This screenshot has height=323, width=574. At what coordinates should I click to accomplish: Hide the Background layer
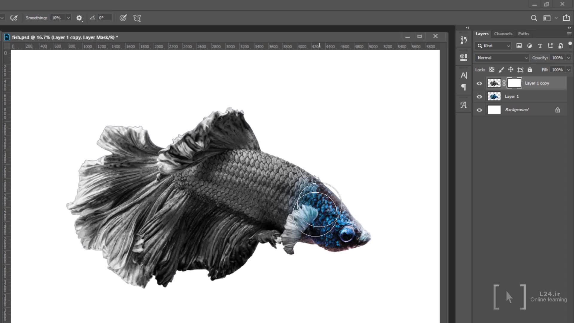(x=479, y=110)
